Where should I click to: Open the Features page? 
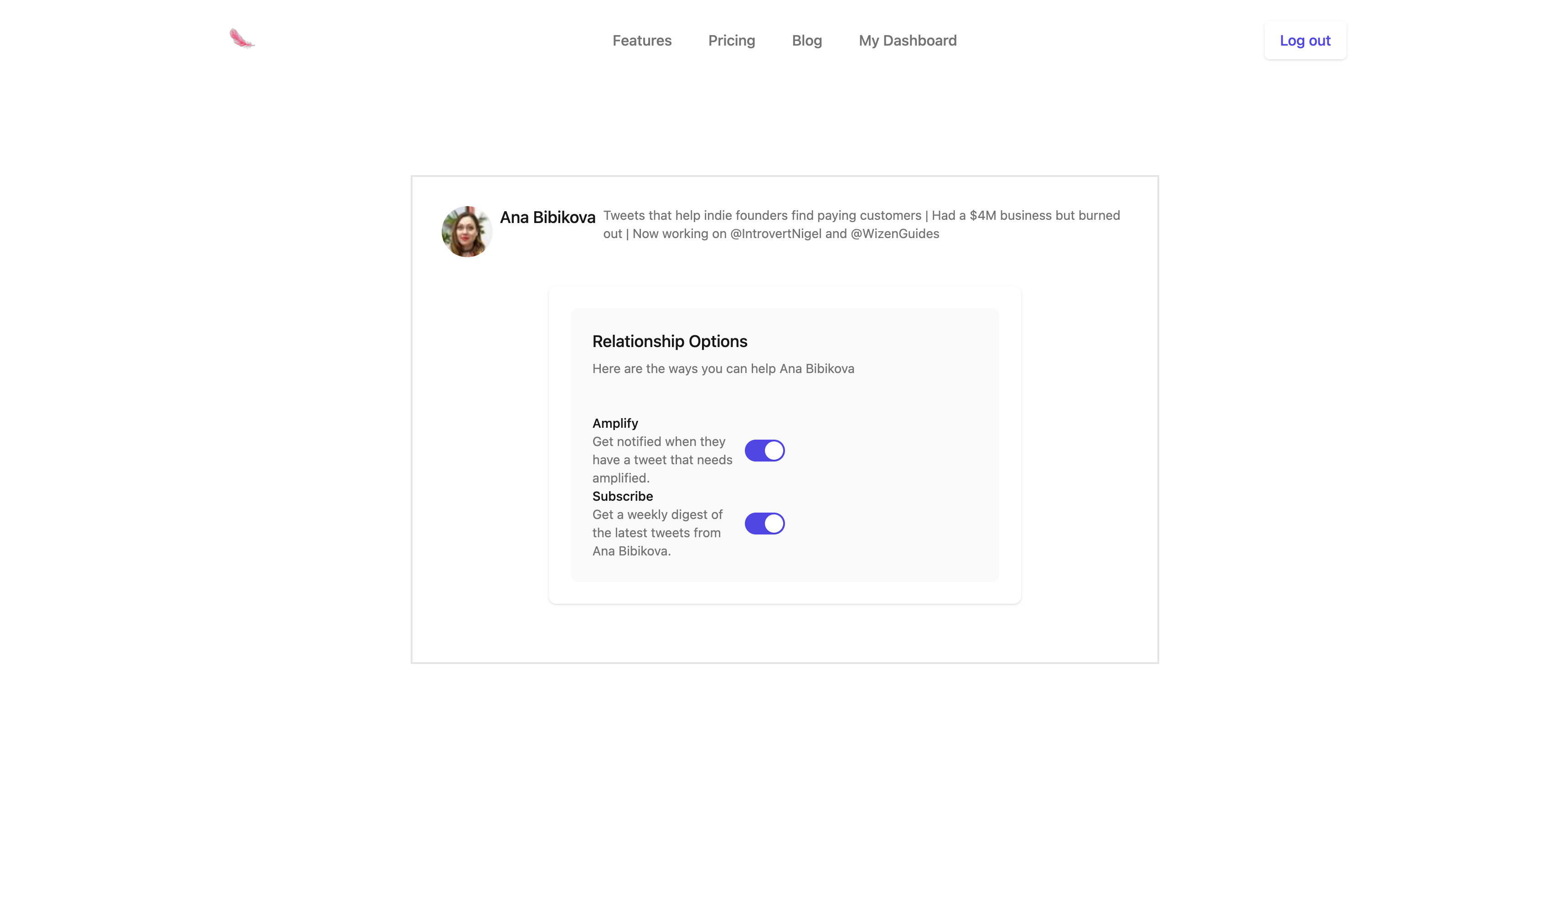(x=641, y=41)
